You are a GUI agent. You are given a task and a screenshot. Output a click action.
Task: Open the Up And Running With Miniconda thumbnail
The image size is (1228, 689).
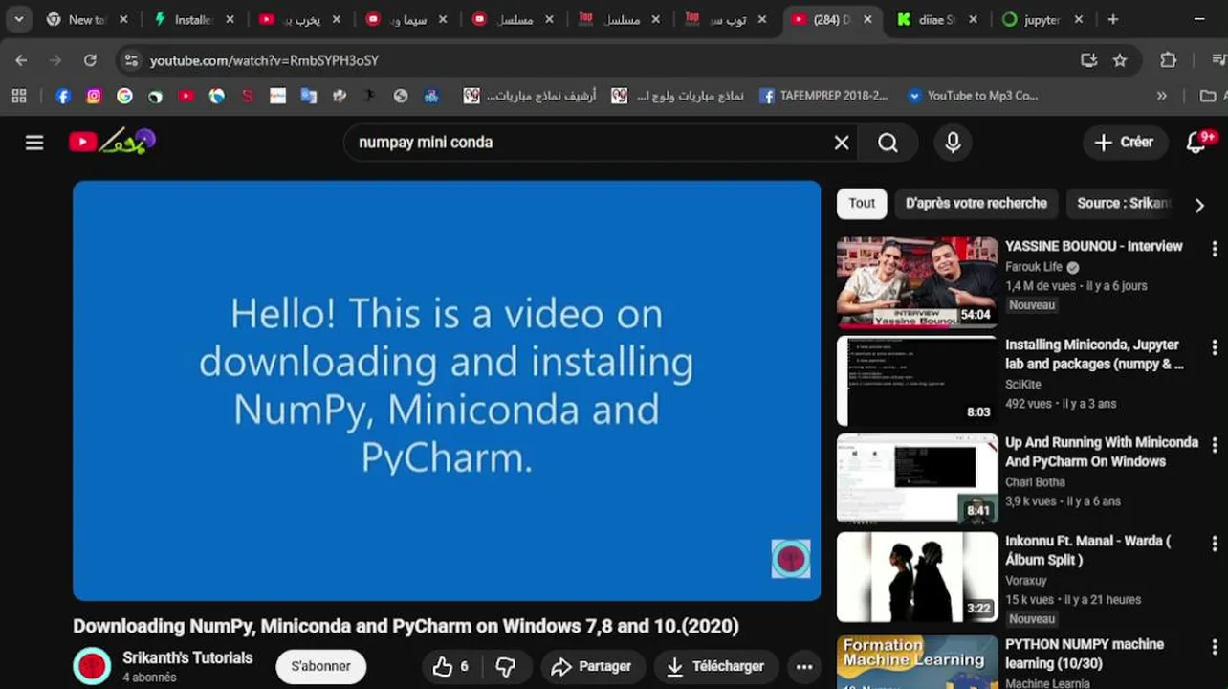point(917,478)
